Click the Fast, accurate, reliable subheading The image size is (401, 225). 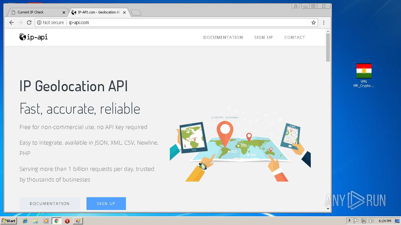pos(80,109)
